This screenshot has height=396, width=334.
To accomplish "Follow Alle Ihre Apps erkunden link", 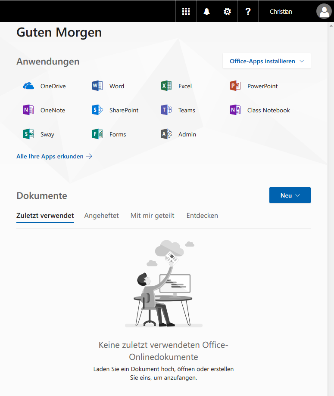I will (x=54, y=156).
